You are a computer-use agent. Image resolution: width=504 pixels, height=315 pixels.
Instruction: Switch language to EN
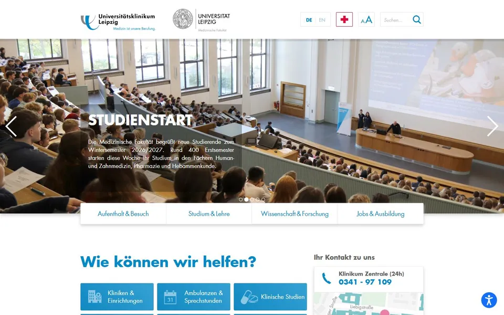click(322, 20)
